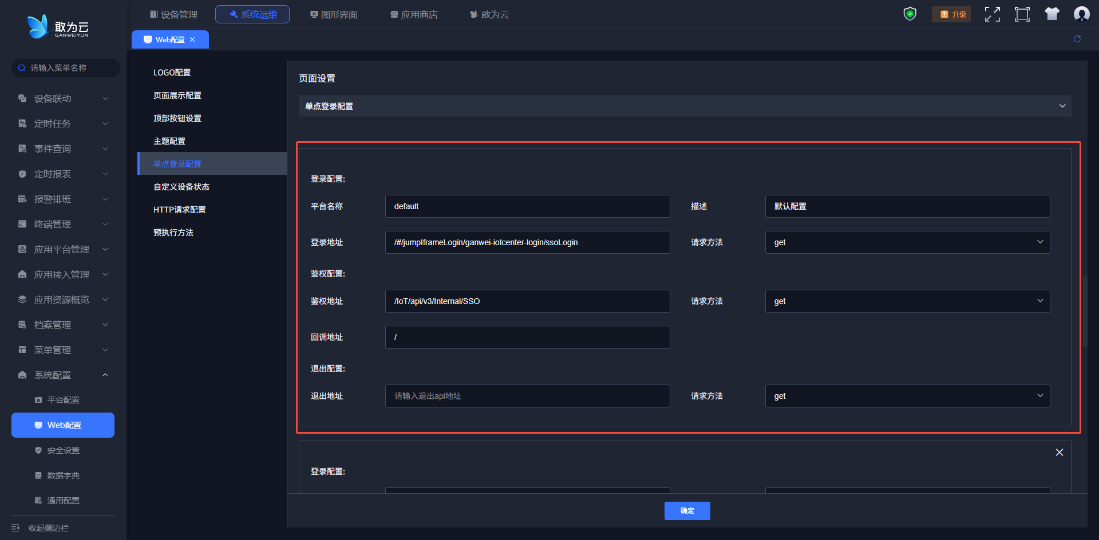Expand the 设备联动 menu chevron

coord(105,98)
